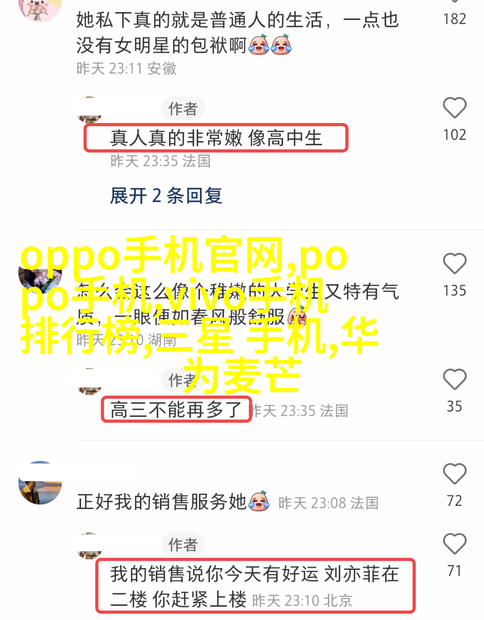Expand the 2 hidden replies (展开 2 条回复)
This screenshot has width=484, height=620.
click(166, 196)
